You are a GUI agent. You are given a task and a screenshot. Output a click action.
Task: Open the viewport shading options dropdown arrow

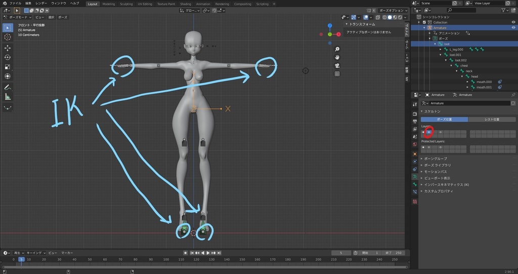pyautogui.click(x=405, y=17)
